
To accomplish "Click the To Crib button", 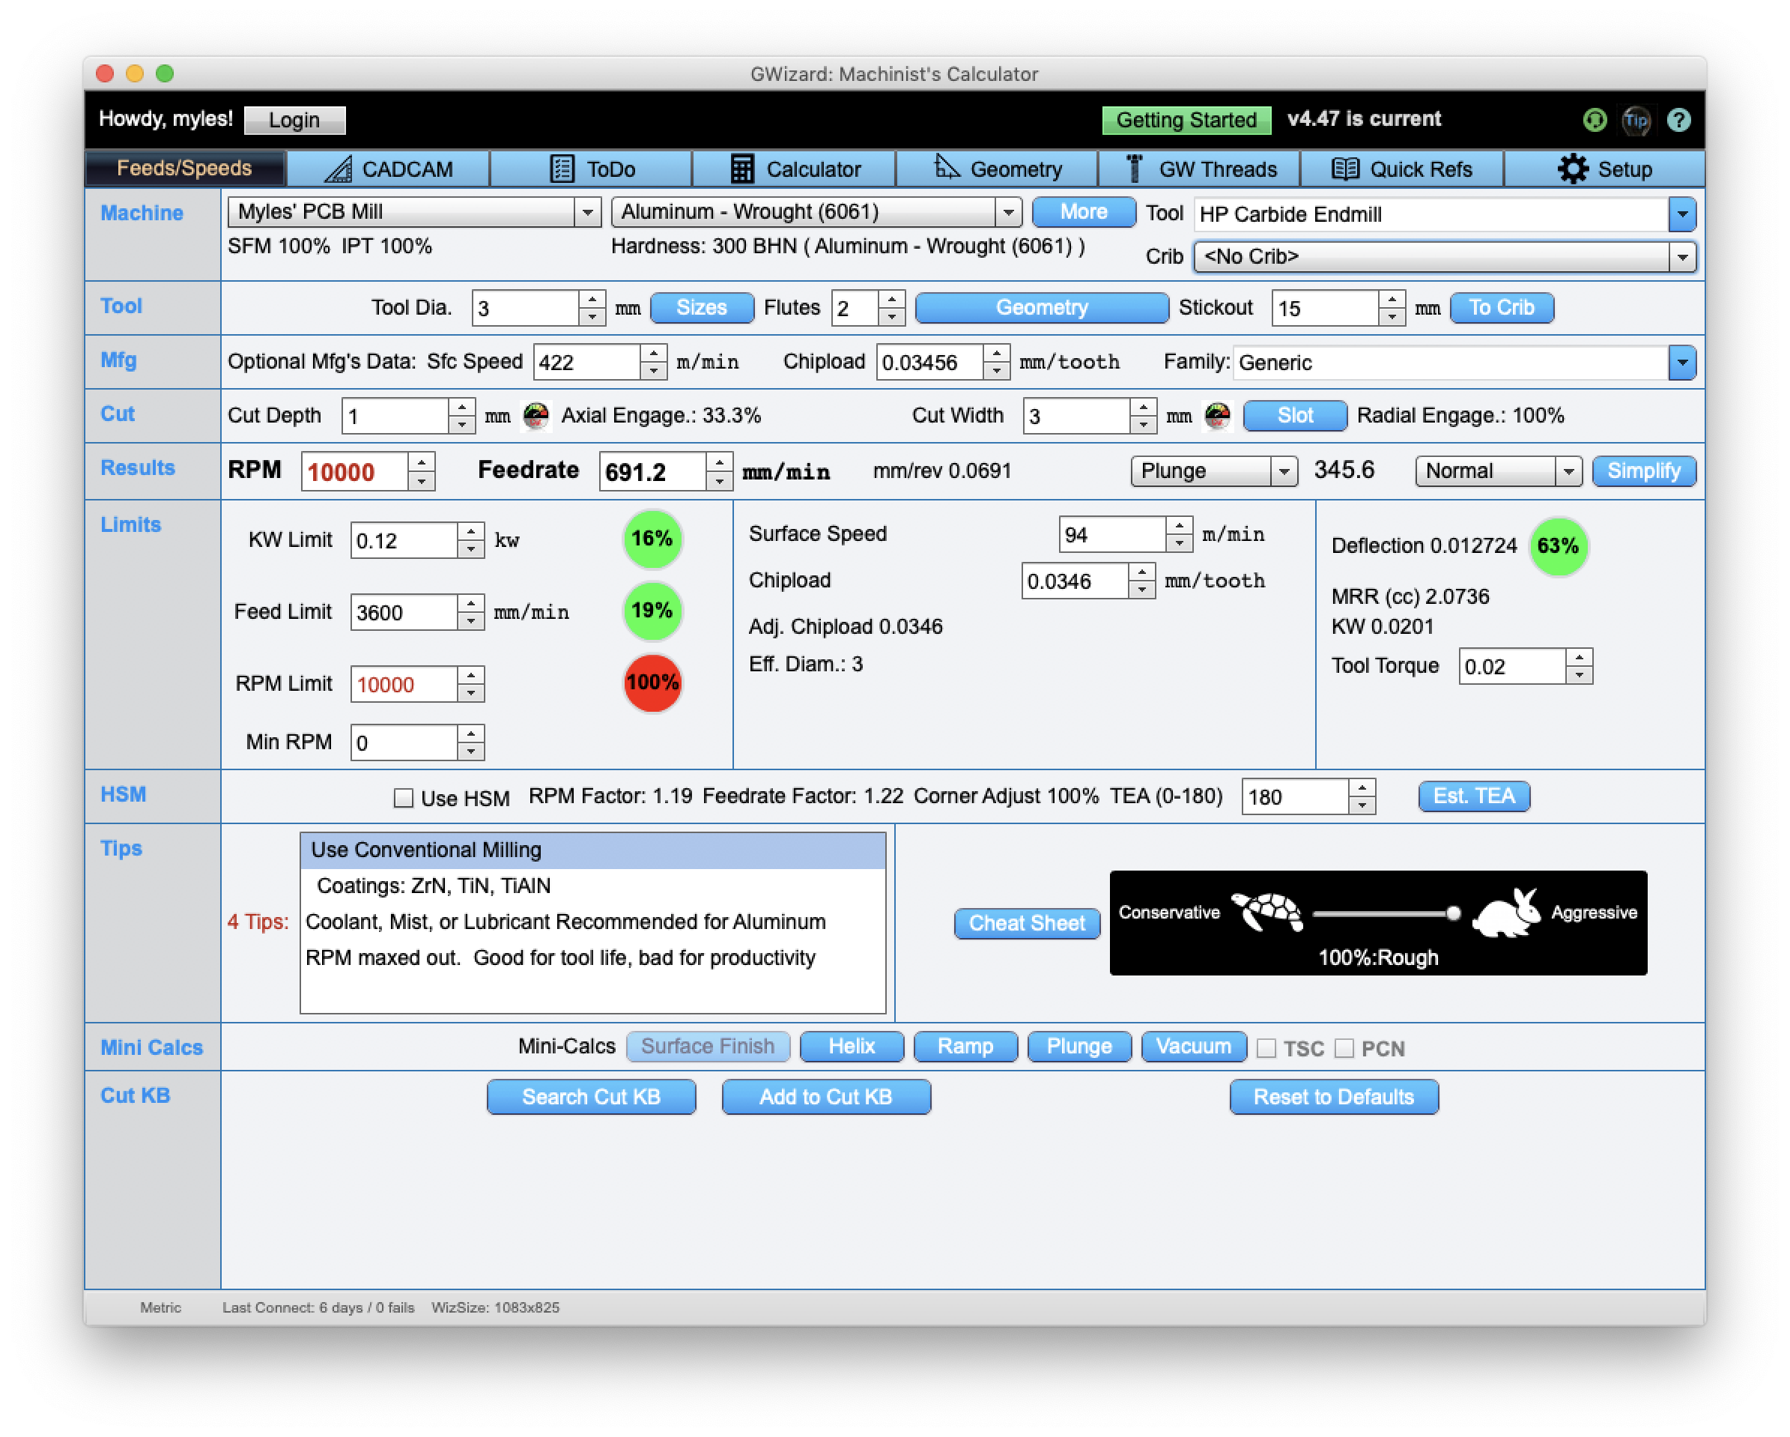I will point(1501,307).
